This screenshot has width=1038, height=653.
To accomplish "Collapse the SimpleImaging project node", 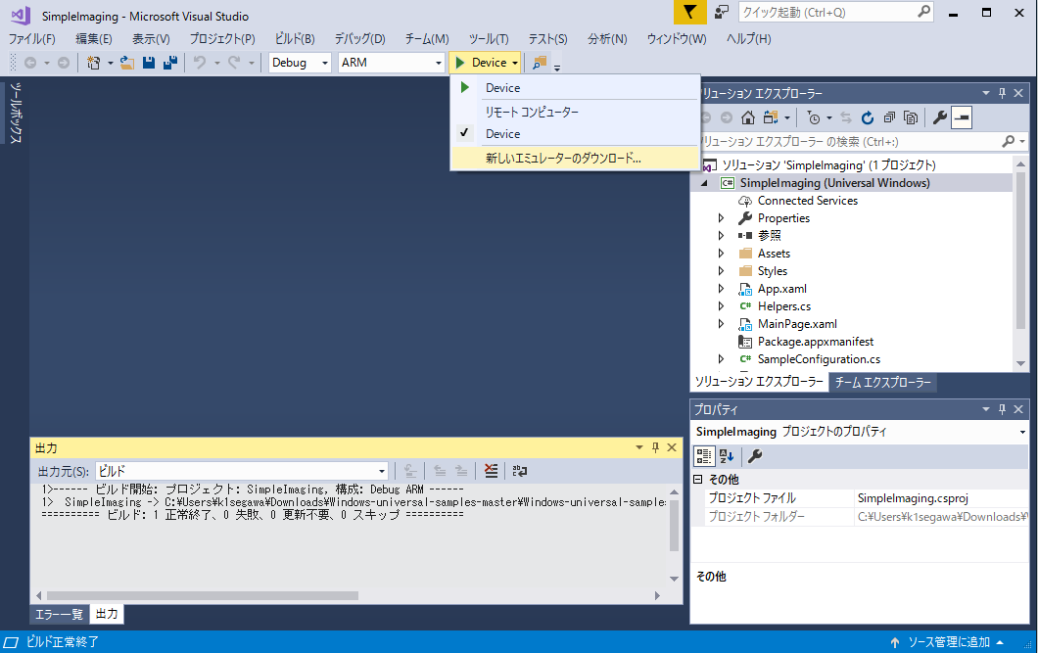I will tap(704, 183).
